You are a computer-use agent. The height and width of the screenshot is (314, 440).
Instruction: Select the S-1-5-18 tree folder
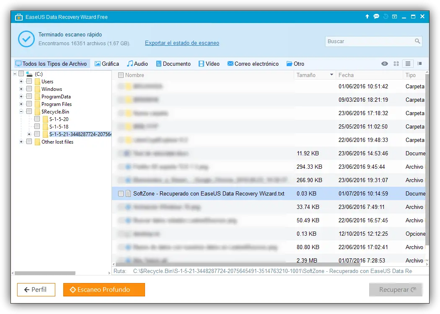59,127
